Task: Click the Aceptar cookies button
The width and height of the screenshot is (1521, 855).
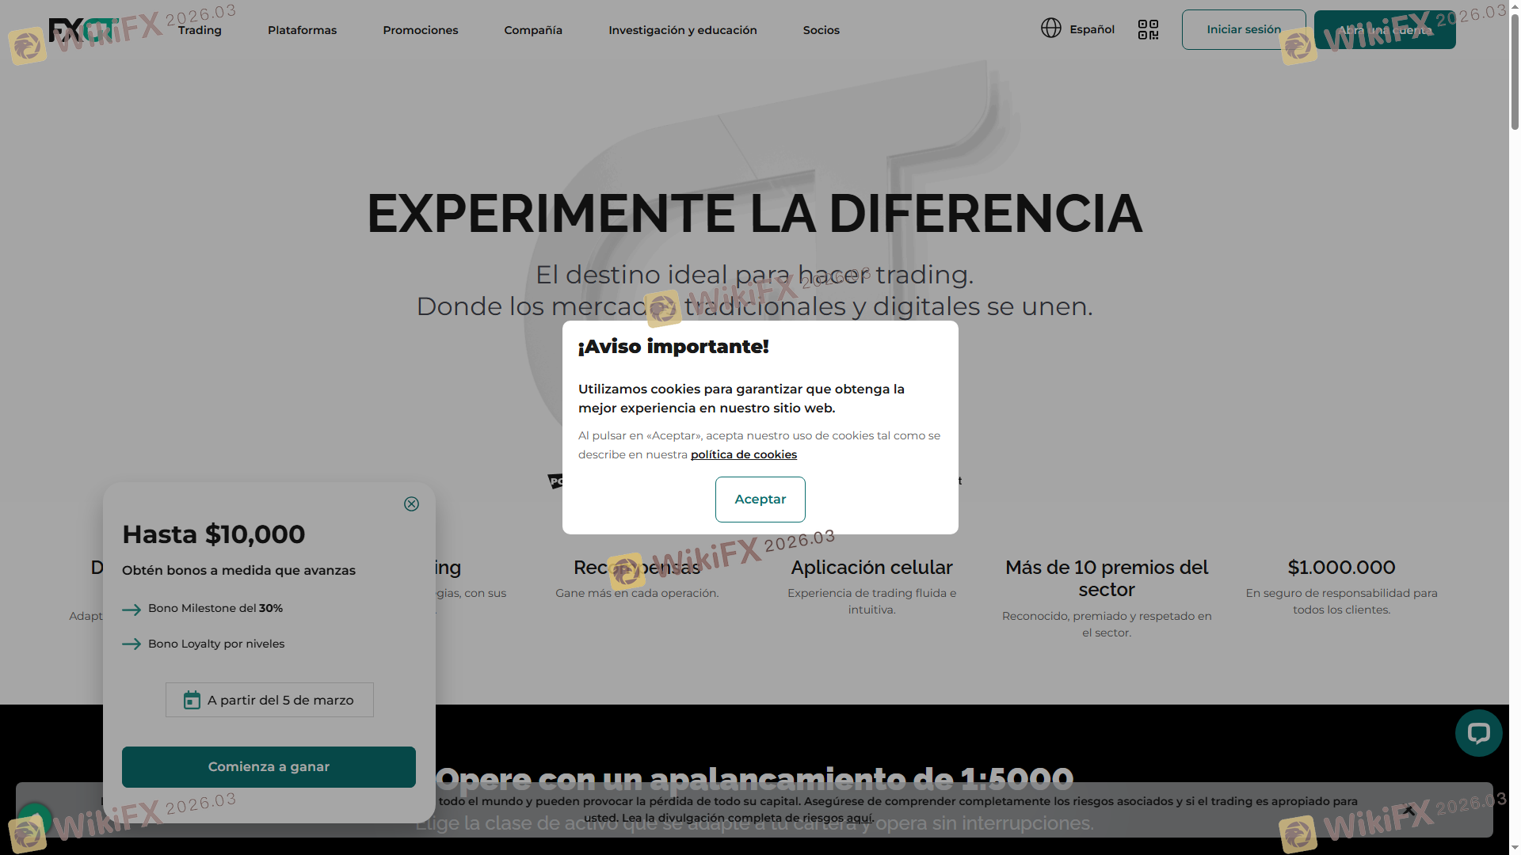Action: coord(760,500)
